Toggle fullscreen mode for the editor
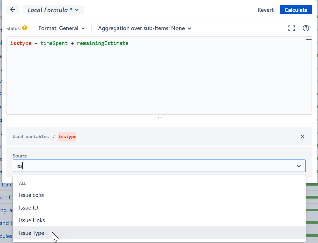Viewport: 318px width, 243px height. coord(292,28)
